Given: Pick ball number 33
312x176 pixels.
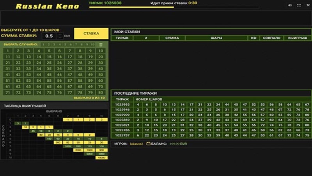Looking at the screenshot, I should pyautogui.click(x=28, y=69).
